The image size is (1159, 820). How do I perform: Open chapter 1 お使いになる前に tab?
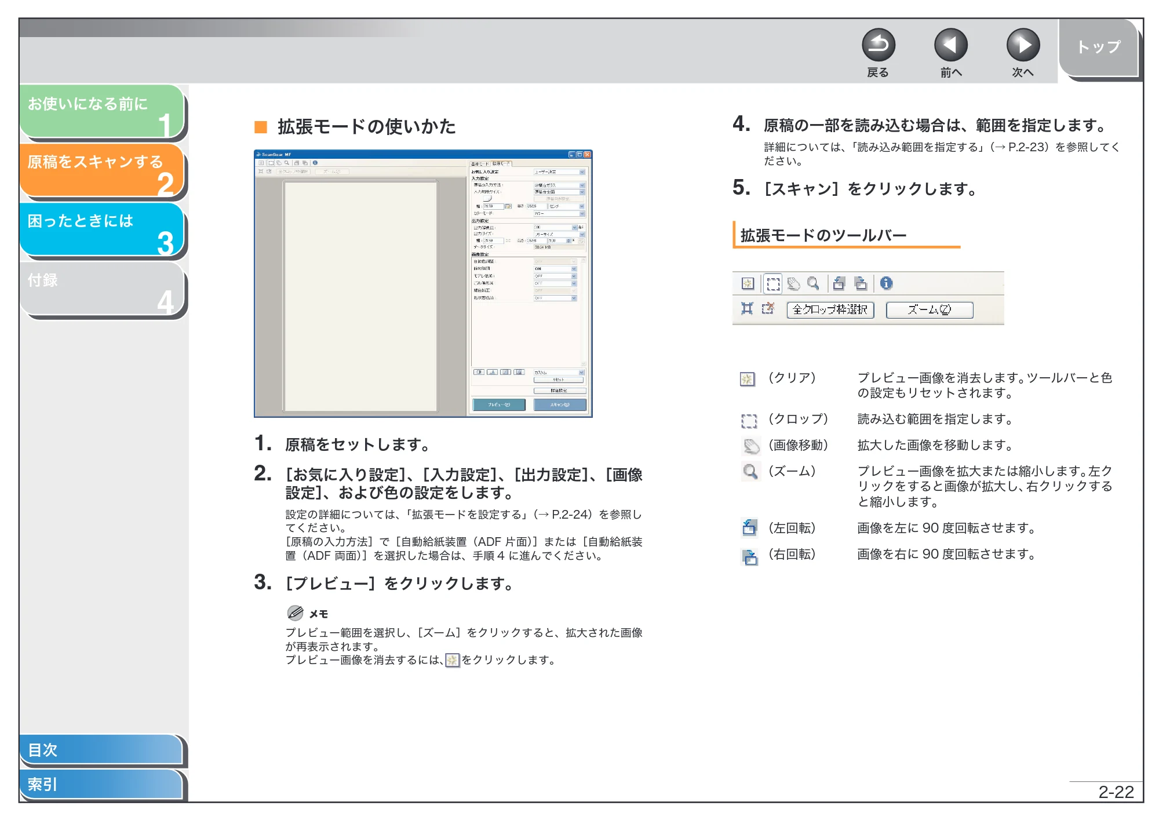102,112
